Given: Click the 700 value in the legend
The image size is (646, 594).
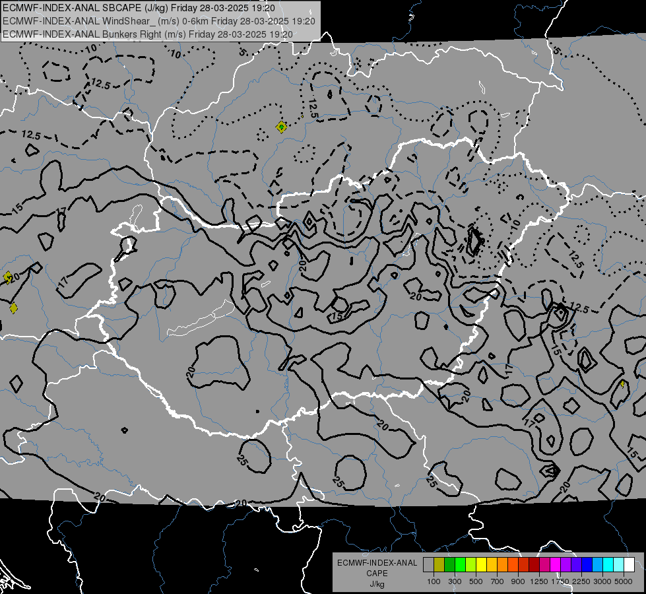Looking at the screenshot, I should 498,581.
